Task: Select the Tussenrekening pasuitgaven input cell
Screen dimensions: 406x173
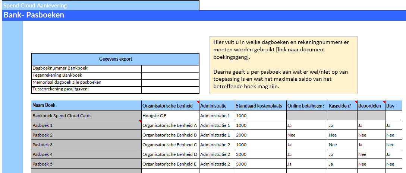Action: (170, 89)
